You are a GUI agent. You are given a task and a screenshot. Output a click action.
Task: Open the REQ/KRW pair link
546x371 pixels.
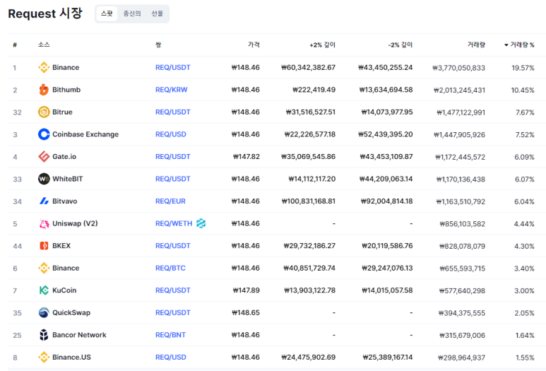pyautogui.click(x=172, y=90)
